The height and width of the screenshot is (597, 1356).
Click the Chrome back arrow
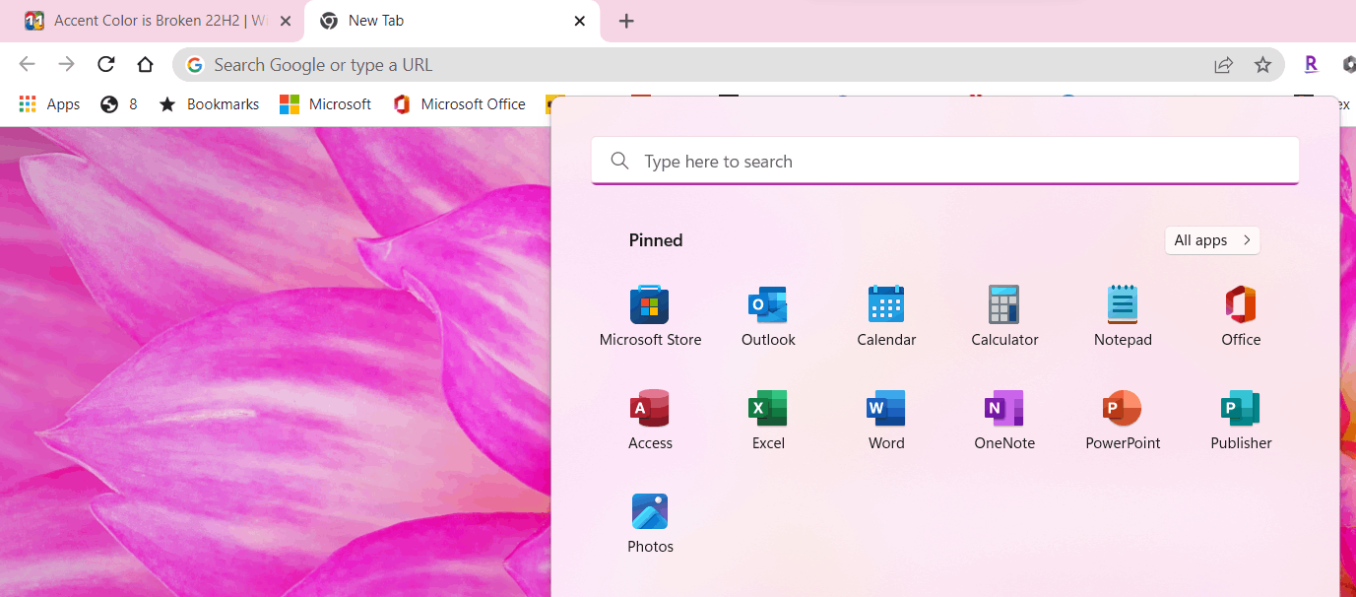pyautogui.click(x=27, y=64)
